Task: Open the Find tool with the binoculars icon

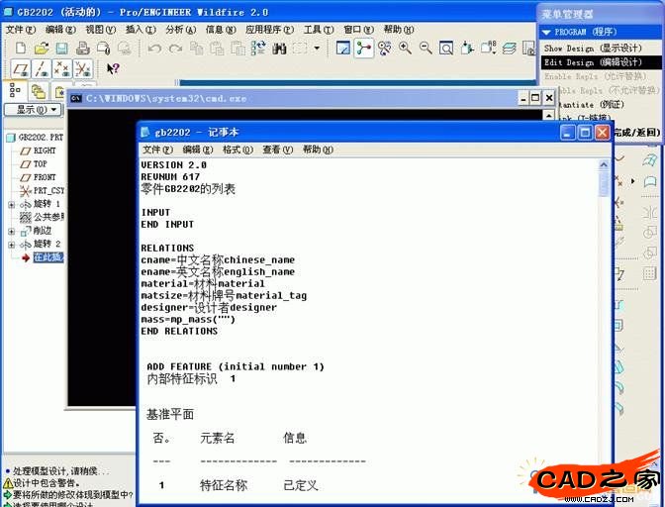Action: pos(279,48)
